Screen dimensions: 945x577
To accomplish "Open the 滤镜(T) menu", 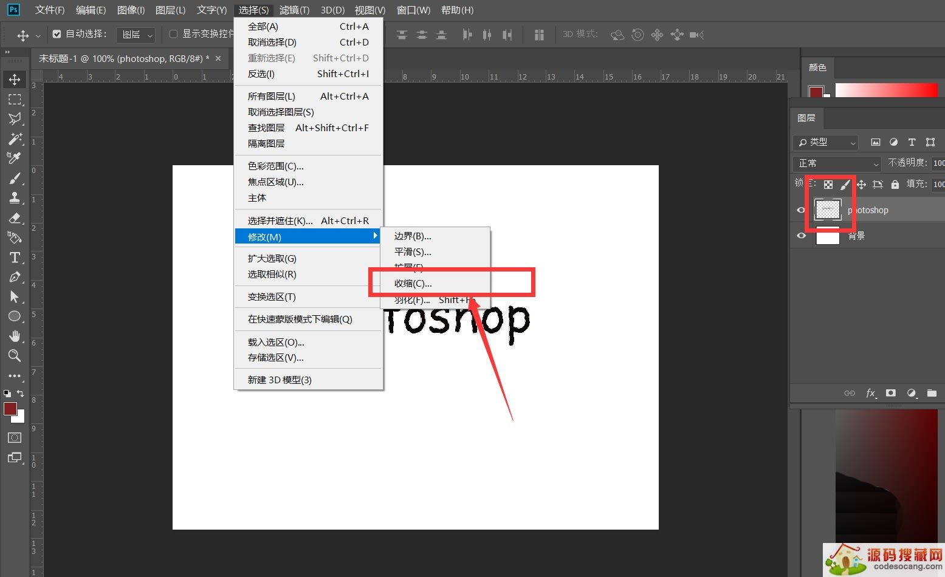I will click(294, 10).
